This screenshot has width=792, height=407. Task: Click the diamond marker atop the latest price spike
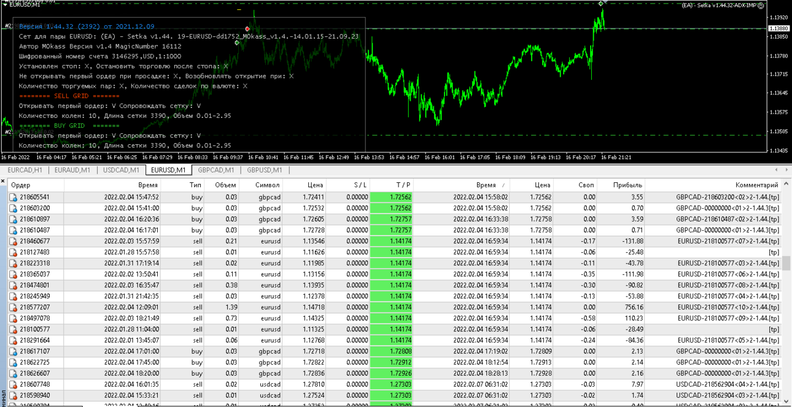coord(601,4)
